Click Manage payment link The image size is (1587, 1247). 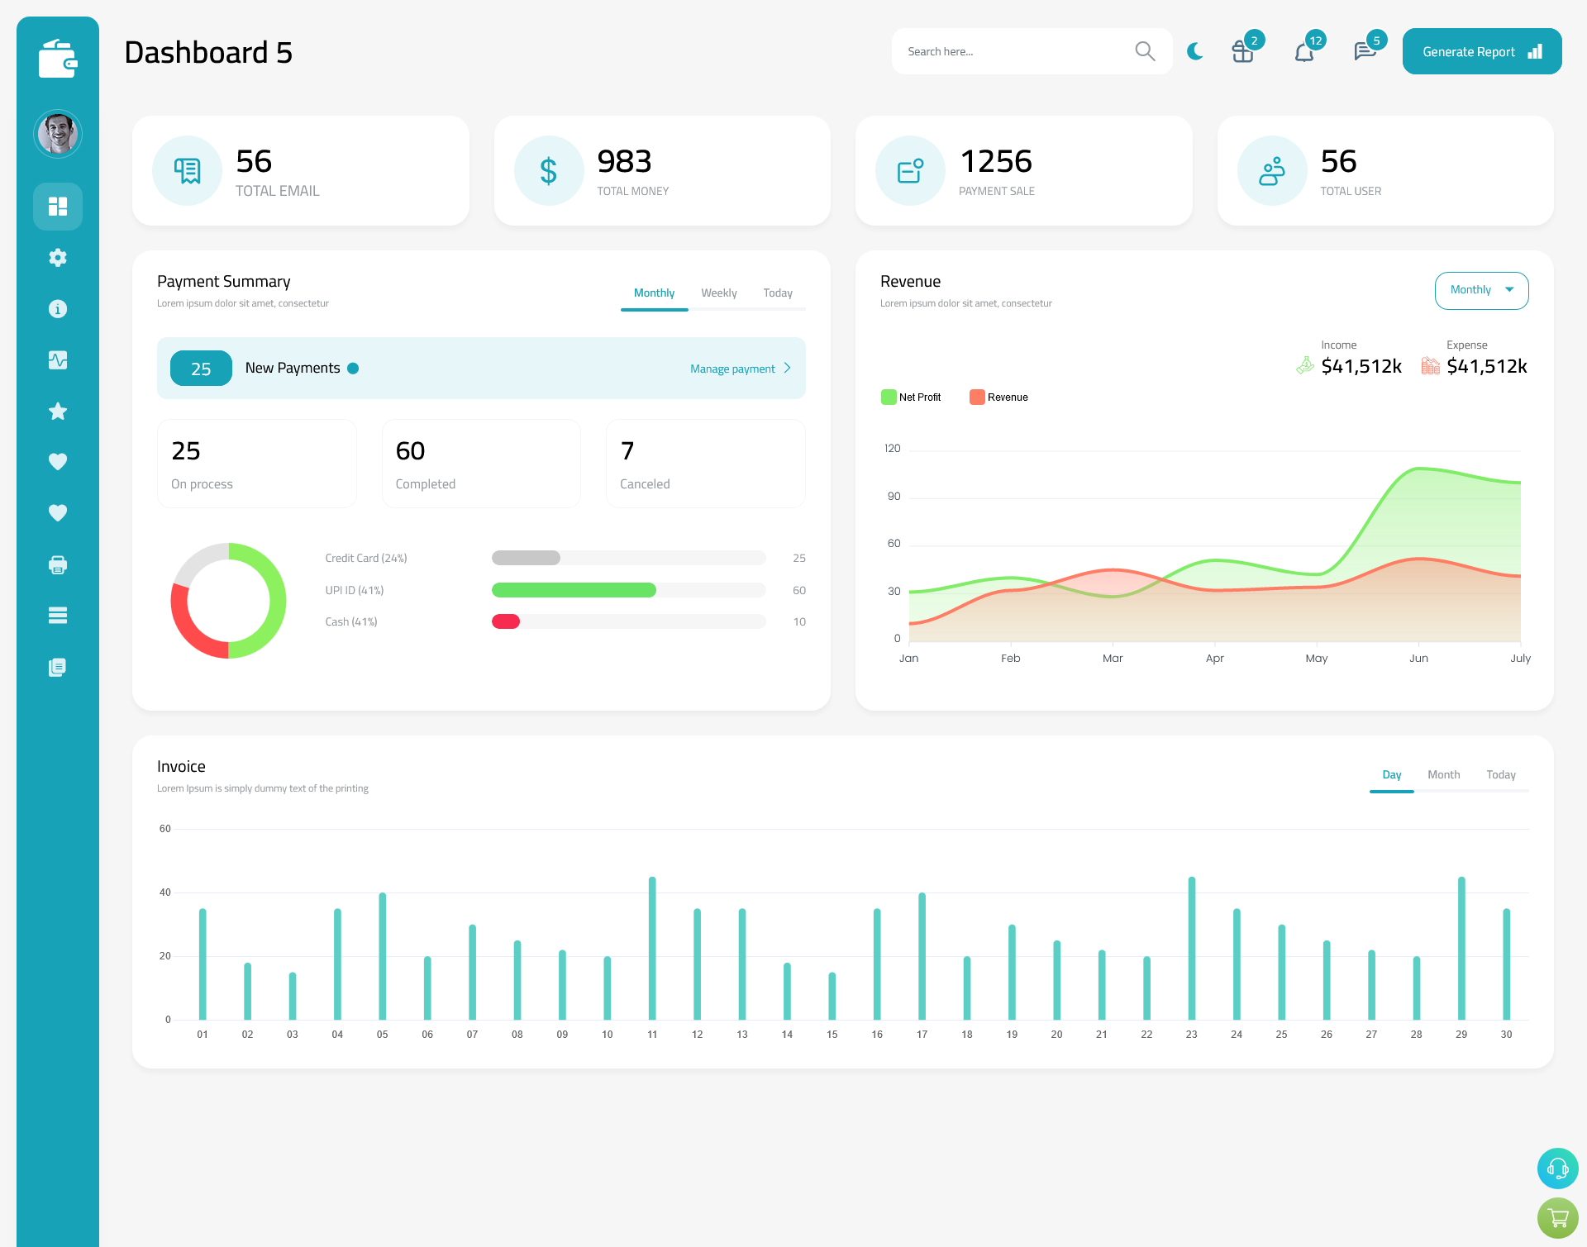pyautogui.click(x=734, y=367)
